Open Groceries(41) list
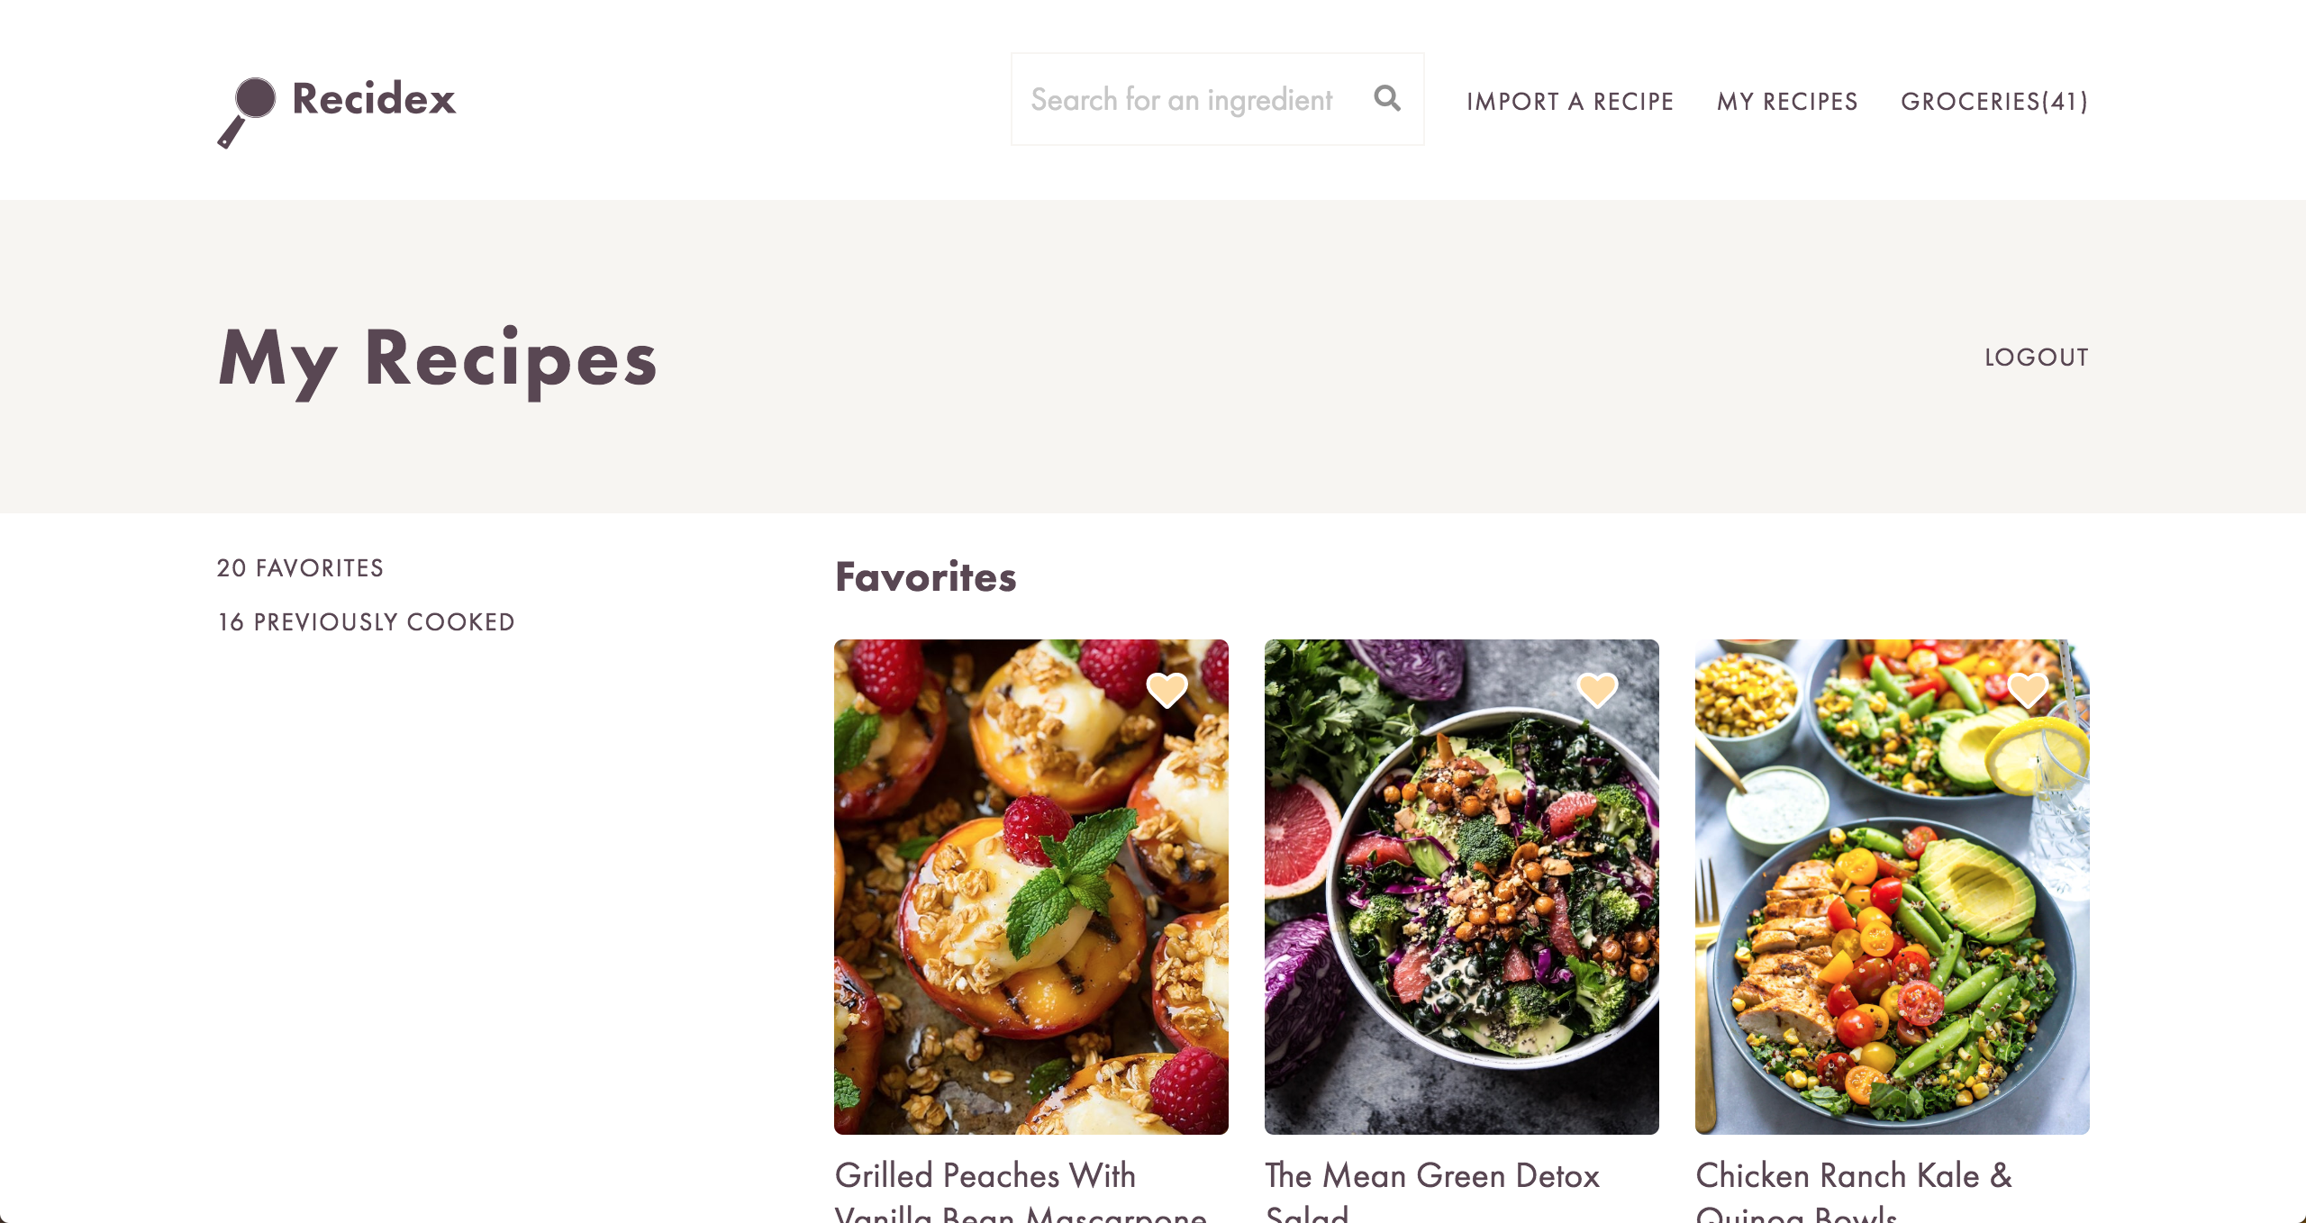 (1994, 101)
